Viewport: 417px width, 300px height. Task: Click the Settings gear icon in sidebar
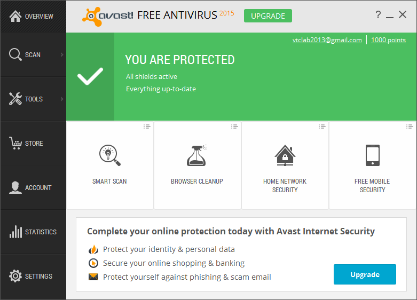pyautogui.click(x=16, y=276)
